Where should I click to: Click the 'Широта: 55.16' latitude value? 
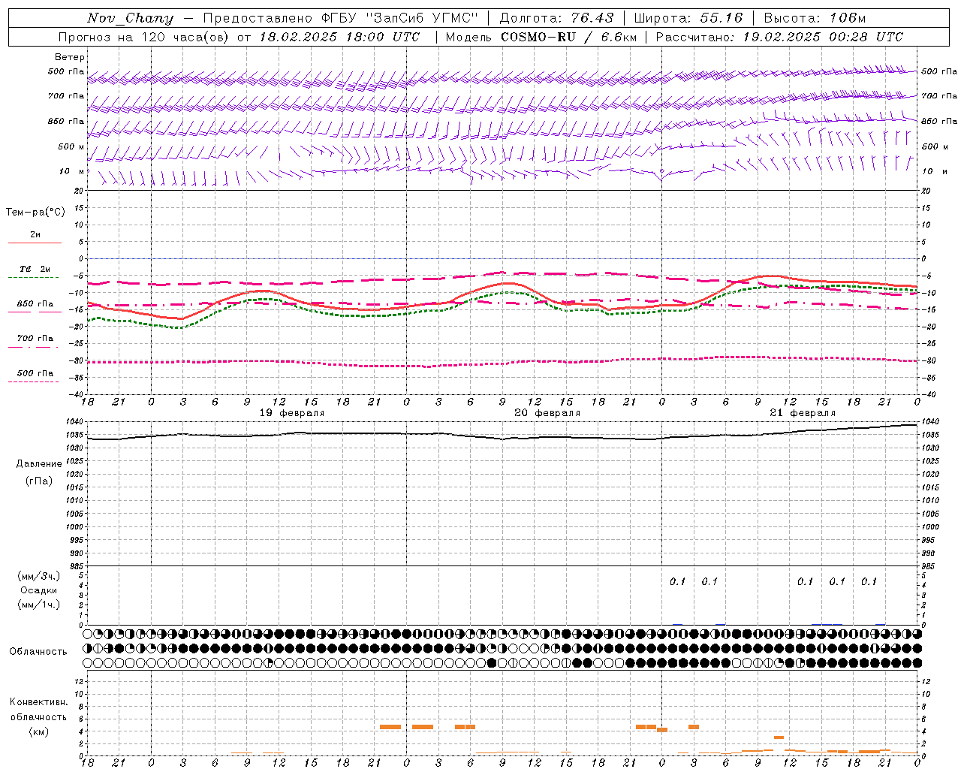click(x=688, y=18)
